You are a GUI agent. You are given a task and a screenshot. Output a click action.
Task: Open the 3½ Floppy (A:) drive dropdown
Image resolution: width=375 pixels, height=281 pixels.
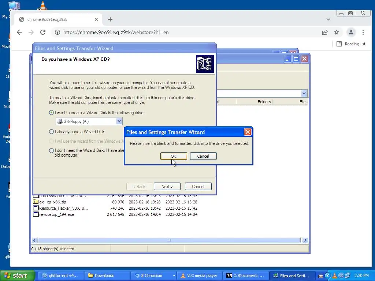click(x=119, y=121)
